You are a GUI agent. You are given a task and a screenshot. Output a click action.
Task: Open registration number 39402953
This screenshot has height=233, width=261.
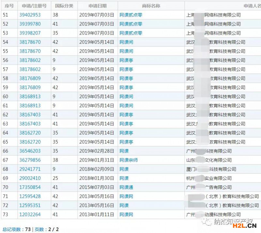click(x=30, y=15)
